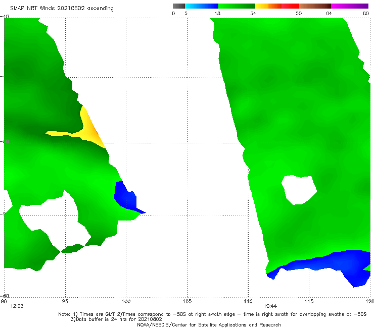Click the longitude axis label '90'
Viewport: 374px width, 328px height.
4,301
